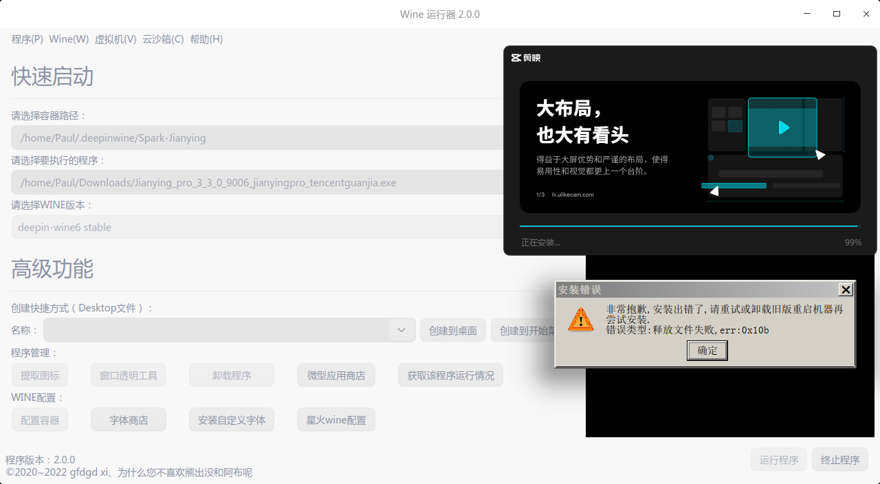This screenshot has width=880, height=484.
Task: Click the 终止程序 button
Action: [840, 460]
